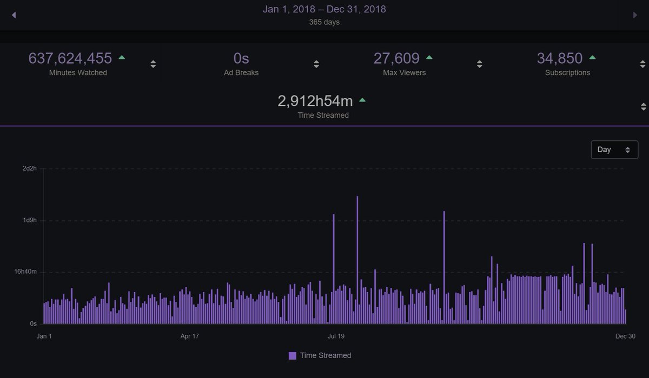Image resolution: width=649 pixels, height=378 pixels.
Task: Click the Jul 19 x-axis label
Action: (x=336, y=336)
